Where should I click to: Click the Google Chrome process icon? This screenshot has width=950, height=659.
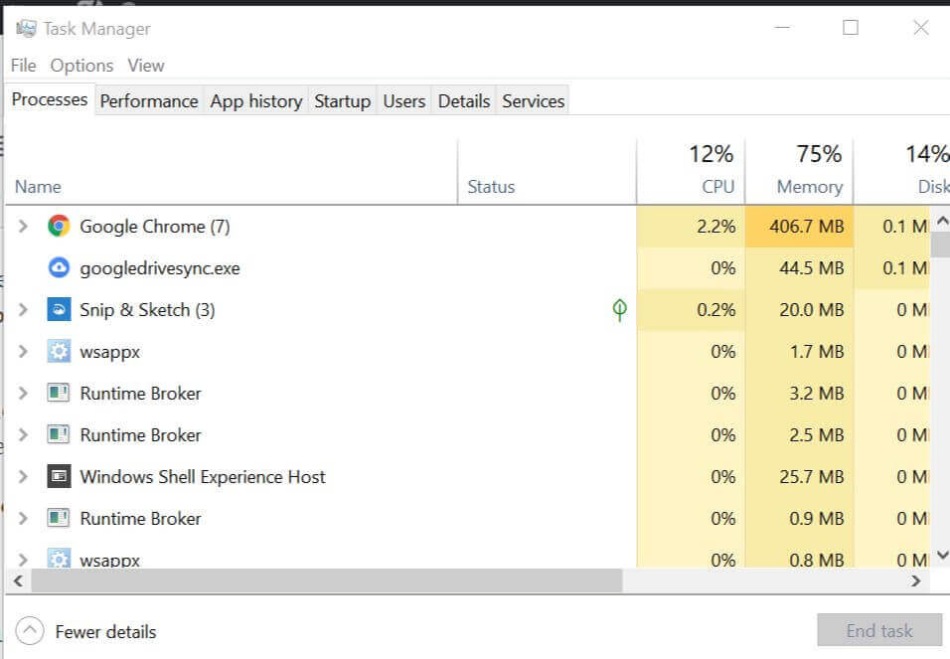pyautogui.click(x=59, y=226)
